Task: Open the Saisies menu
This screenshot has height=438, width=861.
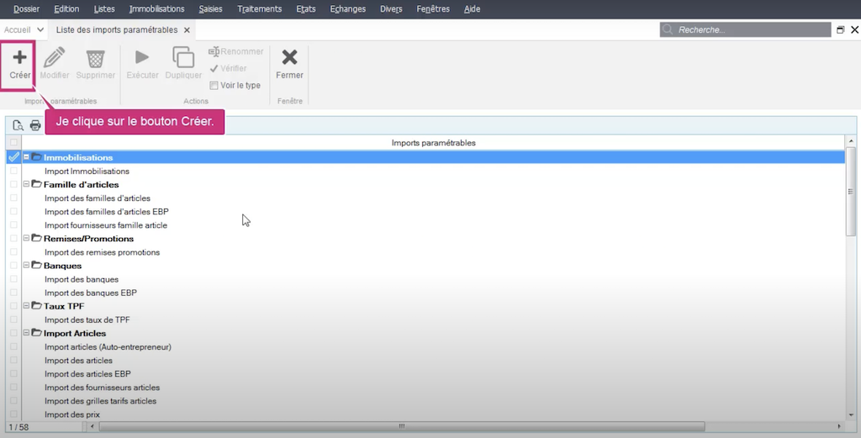Action: [x=210, y=8]
